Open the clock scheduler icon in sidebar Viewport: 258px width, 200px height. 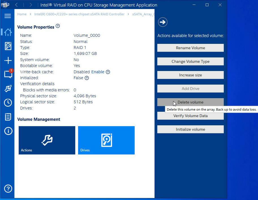coord(8,103)
